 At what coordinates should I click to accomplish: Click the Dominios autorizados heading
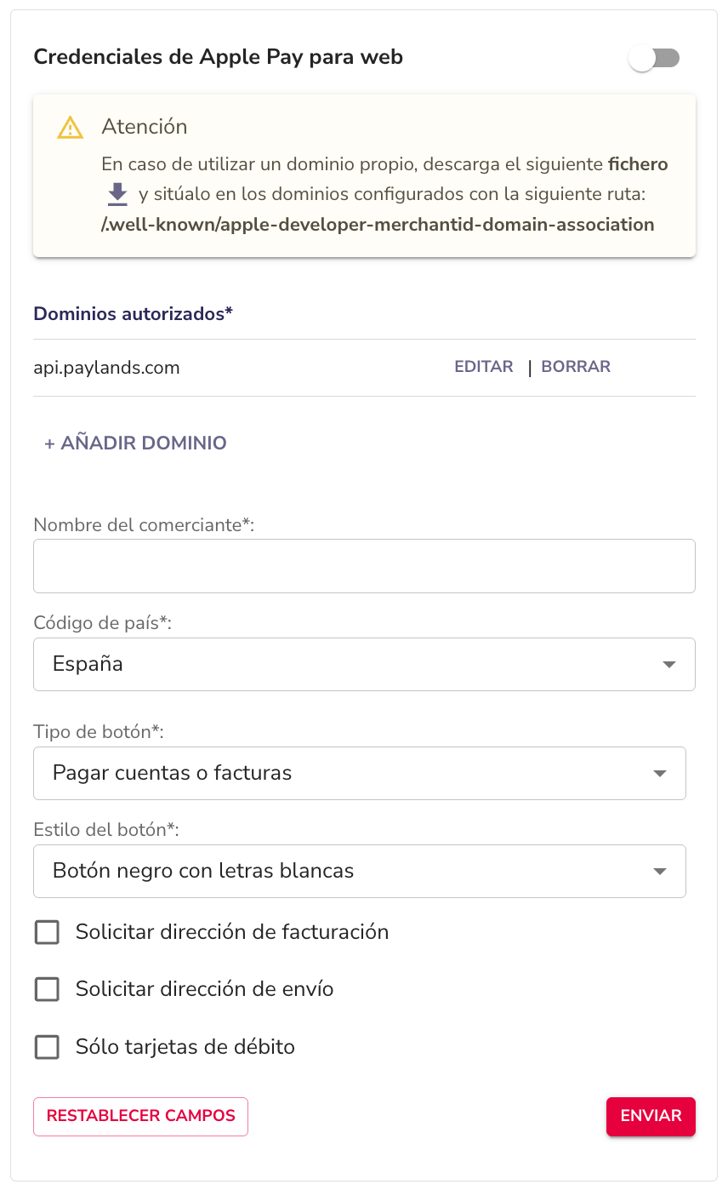pyautogui.click(x=132, y=313)
